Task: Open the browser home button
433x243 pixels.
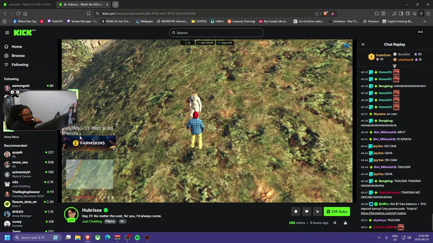Action: (25, 13)
